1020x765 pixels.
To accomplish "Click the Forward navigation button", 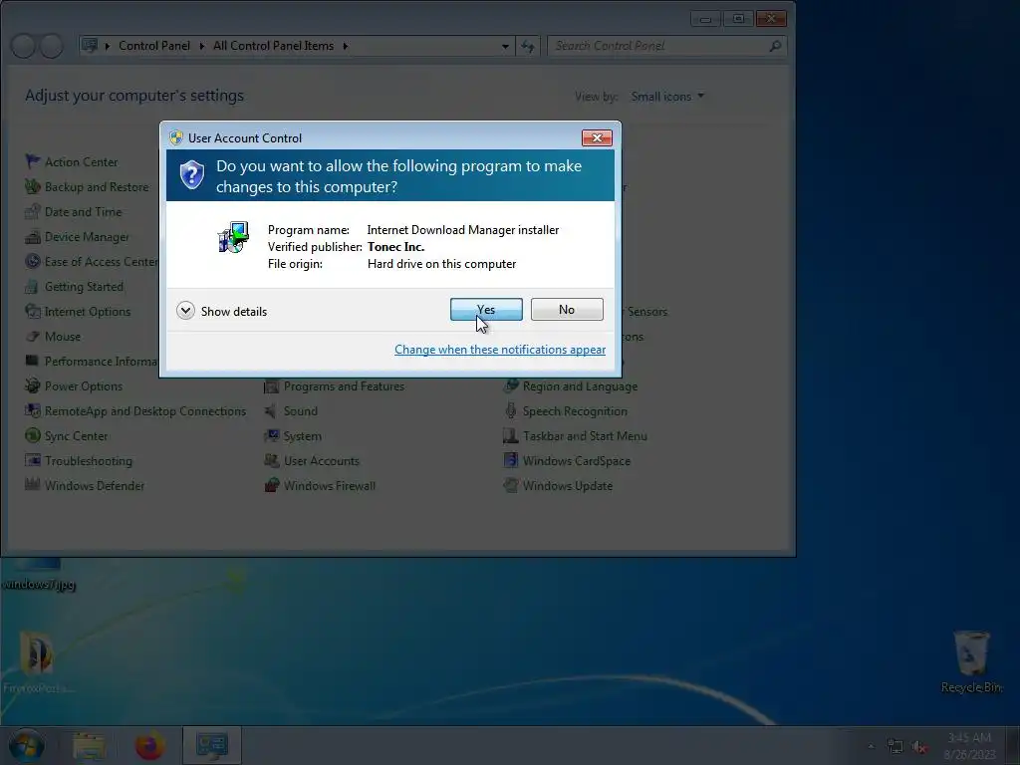I will click(x=52, y=46).
